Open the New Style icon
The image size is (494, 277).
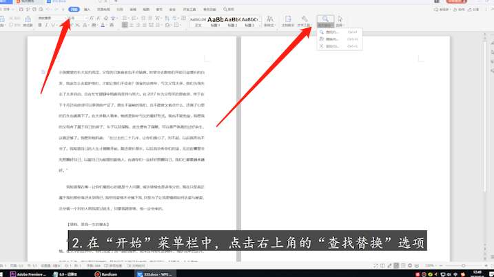click(x=269, y=19)
